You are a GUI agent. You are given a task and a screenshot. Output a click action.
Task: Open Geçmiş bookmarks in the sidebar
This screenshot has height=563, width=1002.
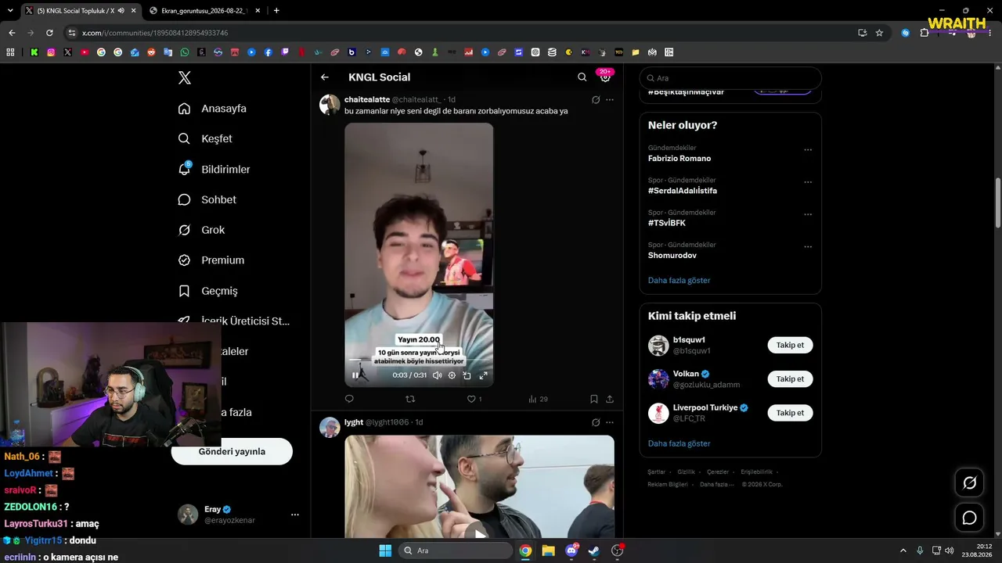[208, 291]
